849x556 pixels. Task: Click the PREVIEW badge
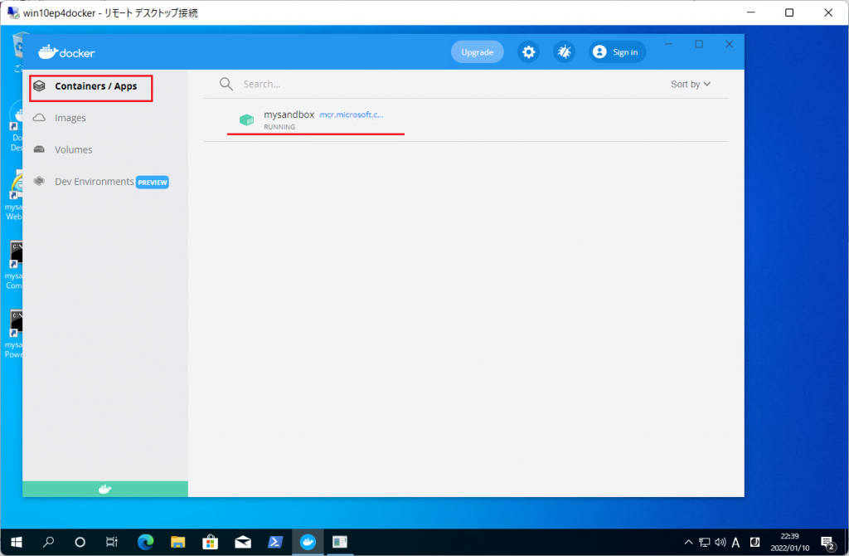(x=153, y=182)
